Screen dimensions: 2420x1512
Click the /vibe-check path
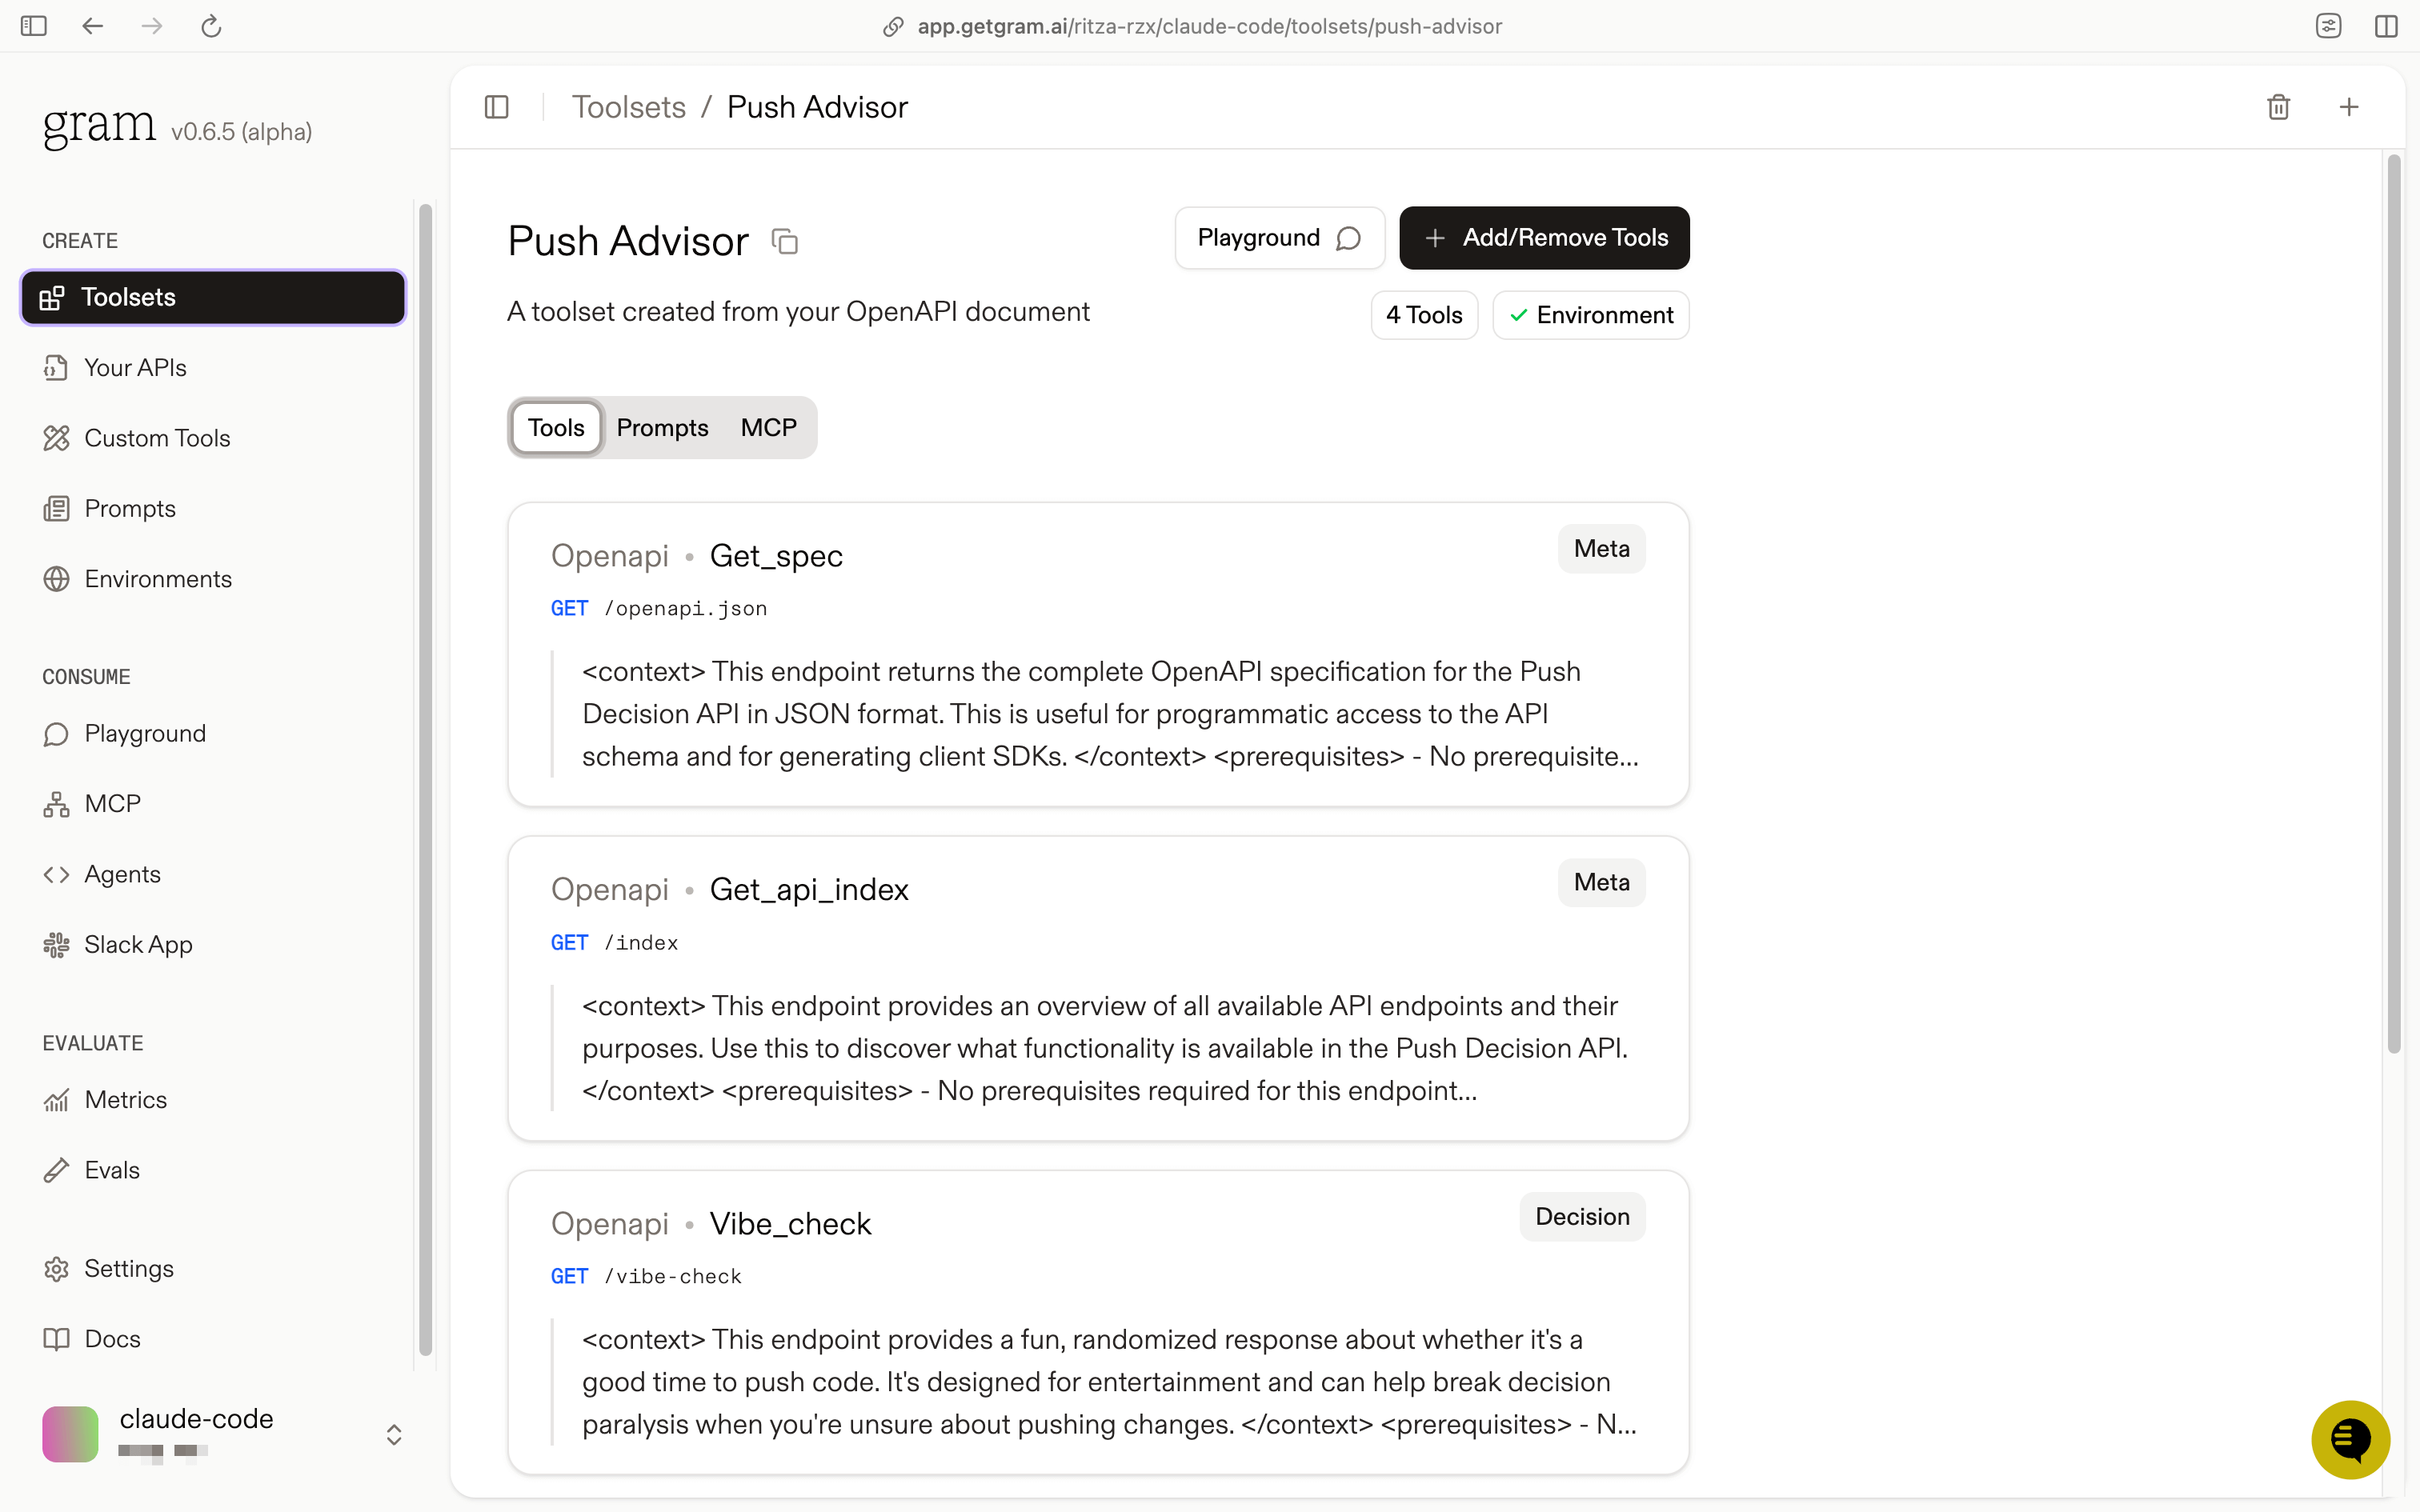pyautogui.click(x=673, y=1277)
